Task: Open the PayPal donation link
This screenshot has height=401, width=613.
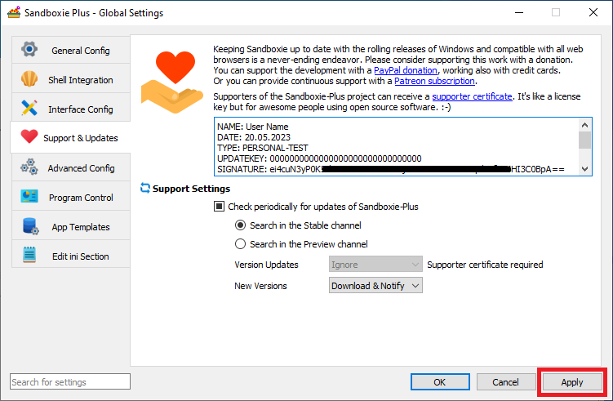Action: tap(388, 71)
